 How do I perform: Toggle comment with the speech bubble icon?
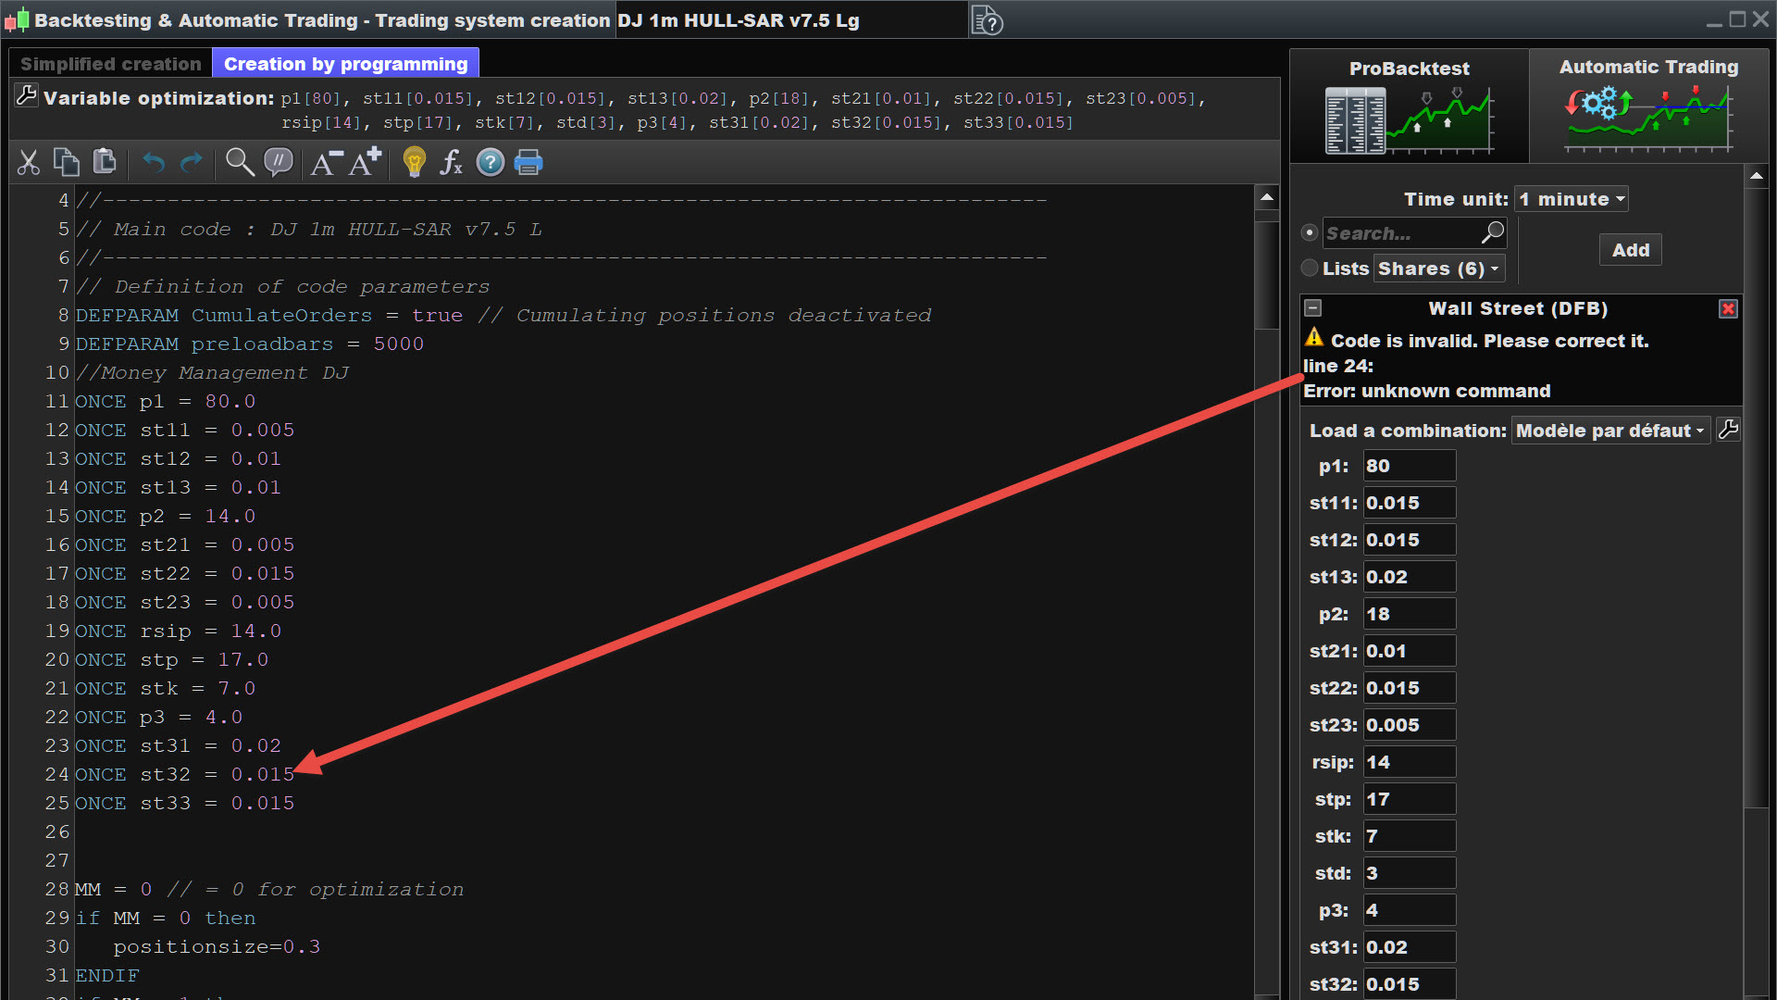point(278,163)
